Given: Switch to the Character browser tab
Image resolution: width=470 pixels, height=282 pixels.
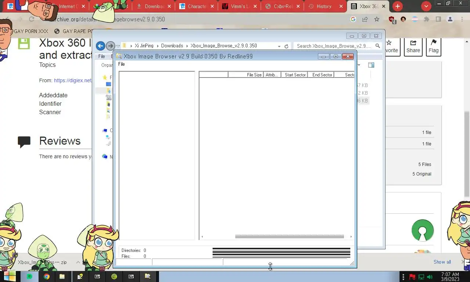Looking at the screenshot, I should [x=196, y=6].
